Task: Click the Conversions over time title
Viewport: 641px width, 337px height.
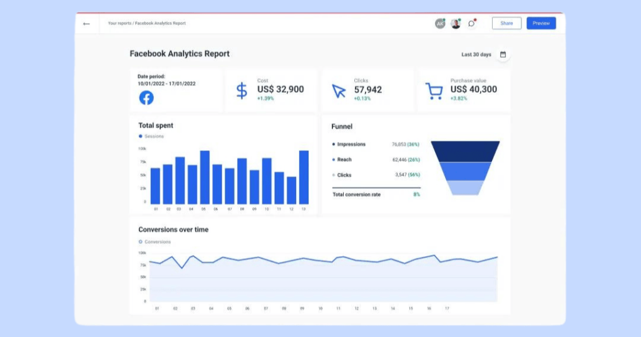Action: pyautogui.click(x=173, y=229)
